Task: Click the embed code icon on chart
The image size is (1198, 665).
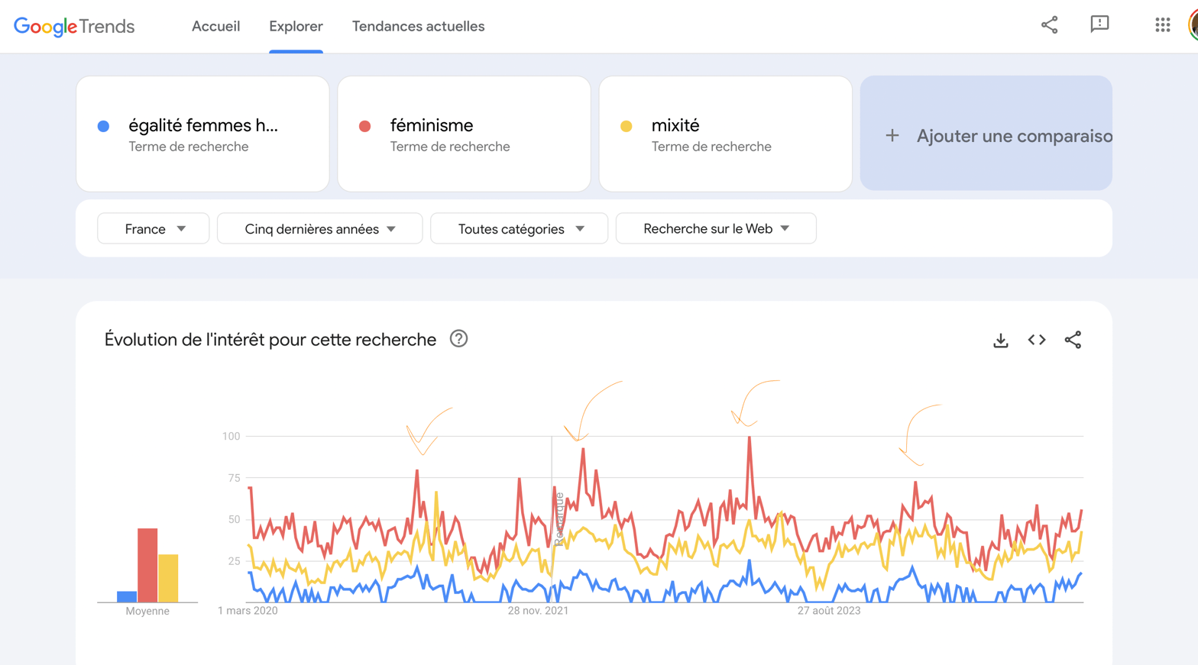Action: coord(1036,340)
